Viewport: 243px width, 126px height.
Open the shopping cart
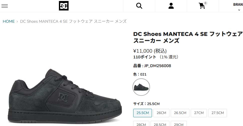click(202, 6)
